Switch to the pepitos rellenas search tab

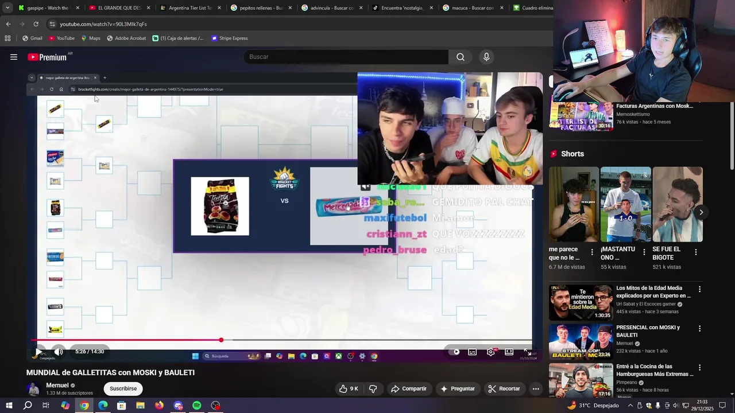pyautogui.click(x=261, y=8)
